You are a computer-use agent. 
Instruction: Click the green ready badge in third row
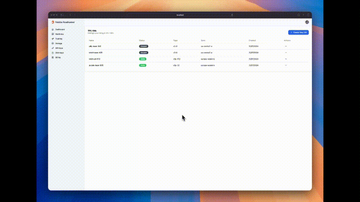143,59
